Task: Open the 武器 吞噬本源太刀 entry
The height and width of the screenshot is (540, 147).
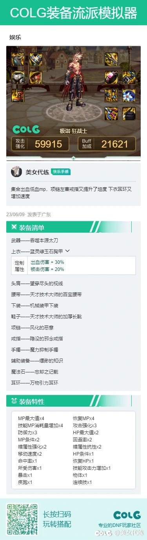Action: (35, 240)
